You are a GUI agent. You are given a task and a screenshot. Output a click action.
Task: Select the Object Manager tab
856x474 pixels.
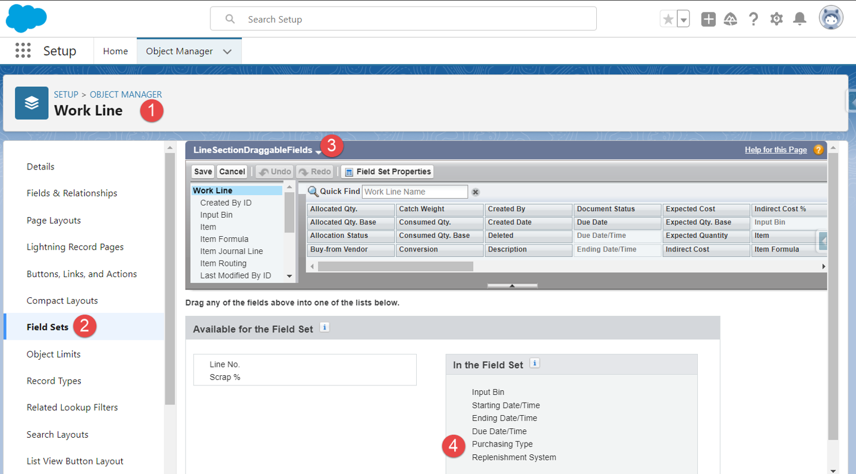point(179,51)
